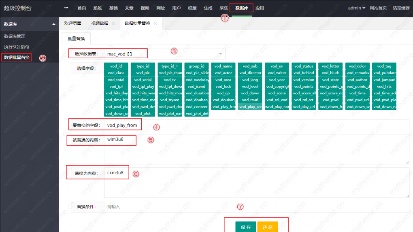Click the 替换条件 input field
The height and width of the screenshot is (232, 413).
click(x=255, y=207)
